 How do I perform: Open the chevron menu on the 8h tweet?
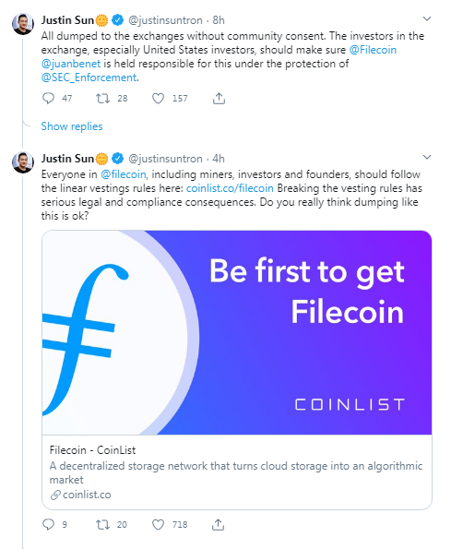pyautogui.click(x=427, y=18)
